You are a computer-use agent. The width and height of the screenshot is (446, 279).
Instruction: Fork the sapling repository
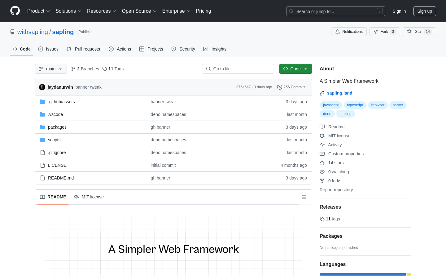pyautogui.click(x=384, y=32)
